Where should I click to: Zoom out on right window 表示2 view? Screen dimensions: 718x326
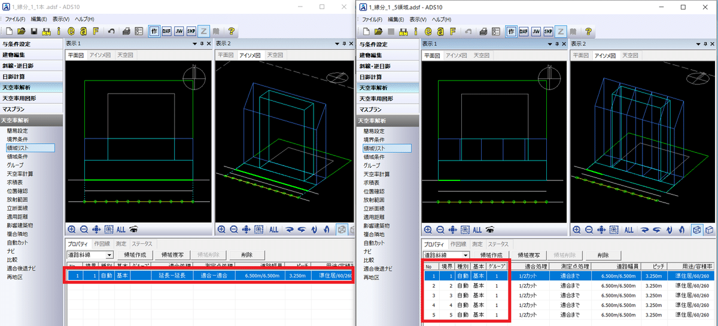591,229
